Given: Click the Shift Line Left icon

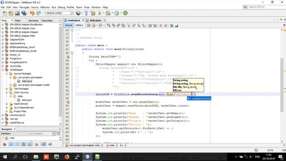Looking at the screenshot, I should click(150, 25).
